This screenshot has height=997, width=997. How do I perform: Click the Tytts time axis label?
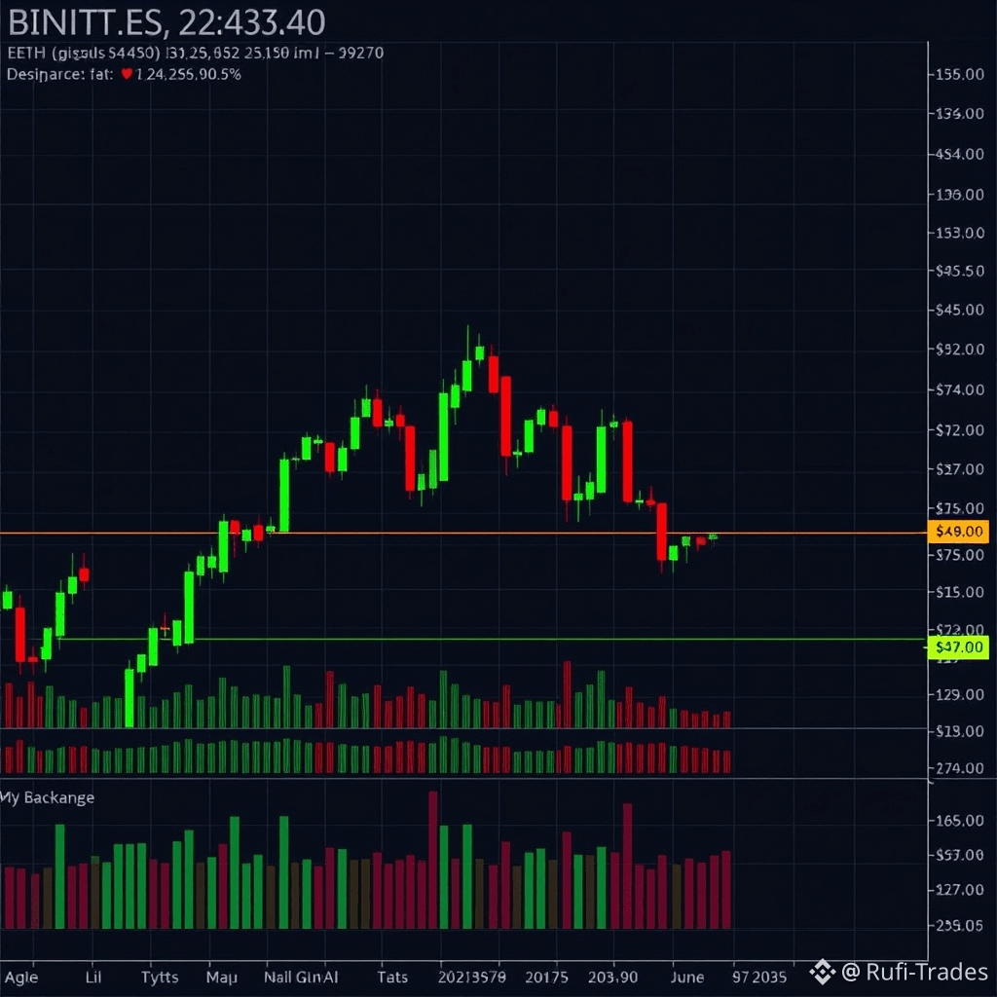coord(160,978)
